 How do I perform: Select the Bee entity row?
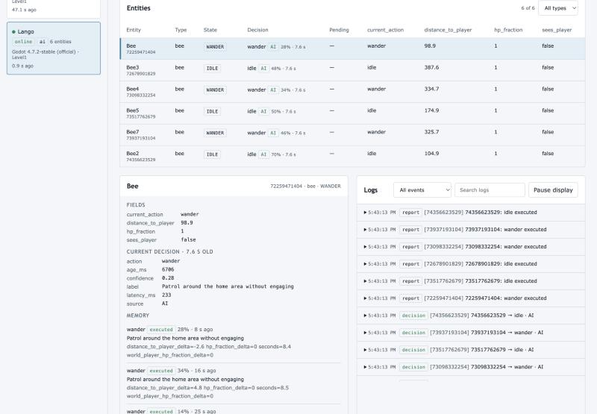352,48
